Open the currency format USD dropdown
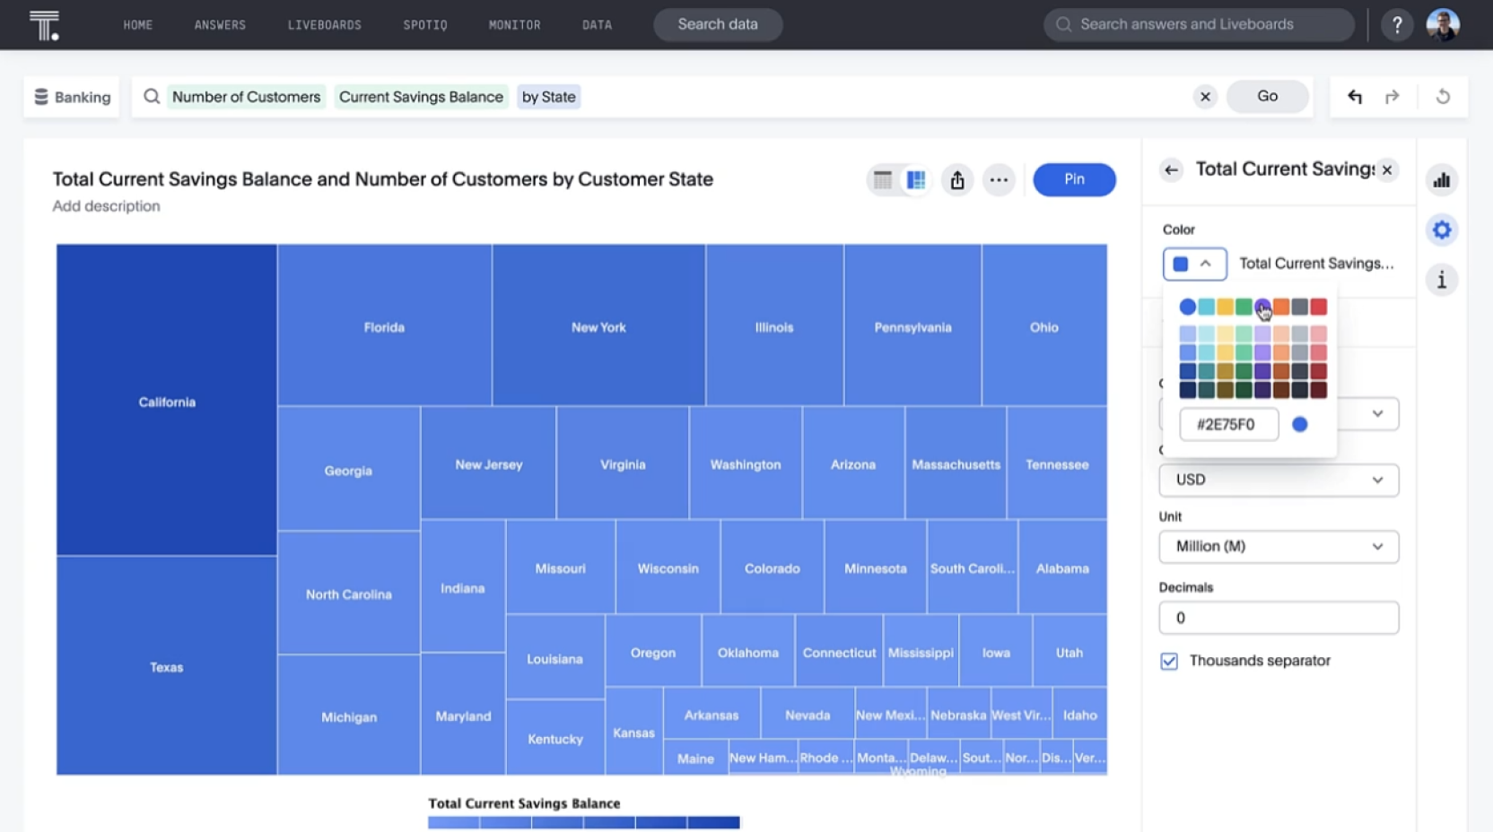The height and width of the screenshot is (832, 1493). (1278, 480)
